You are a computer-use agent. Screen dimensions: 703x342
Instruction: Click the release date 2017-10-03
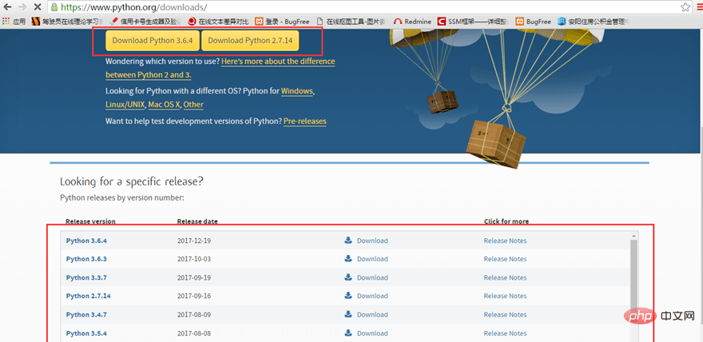[x=193, y=259]
